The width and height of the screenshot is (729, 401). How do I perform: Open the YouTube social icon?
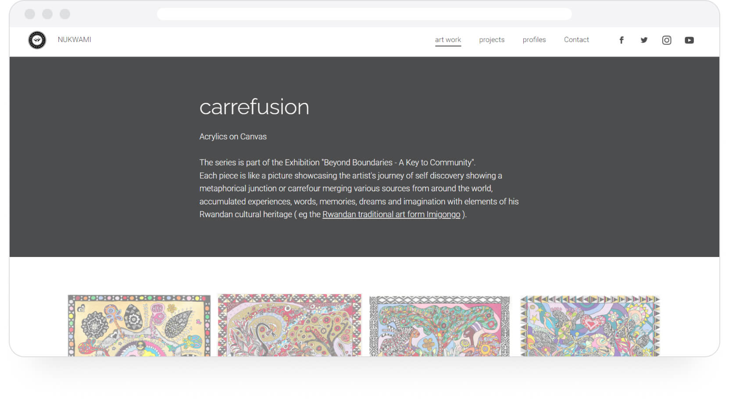[x=690, y=40]
